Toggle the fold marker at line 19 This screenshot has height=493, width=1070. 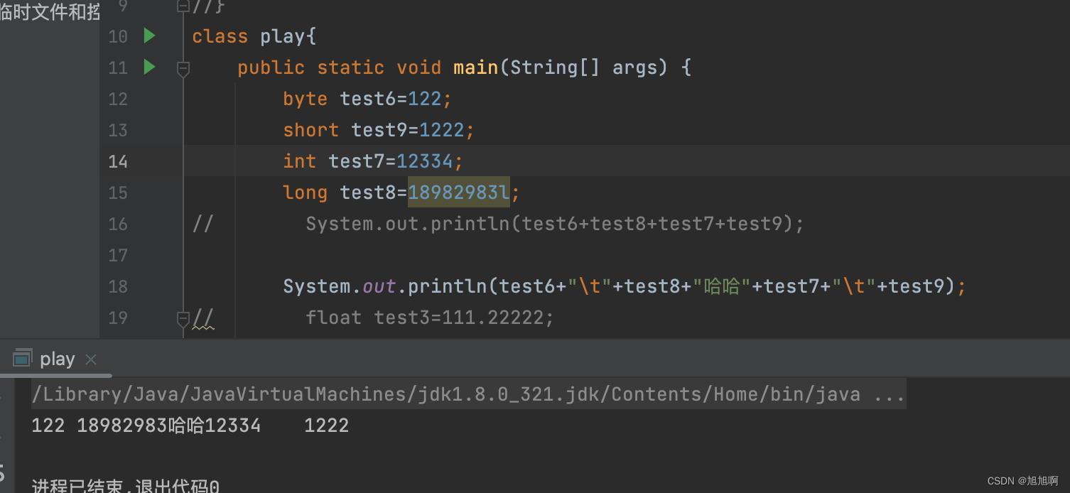(183, 318)
